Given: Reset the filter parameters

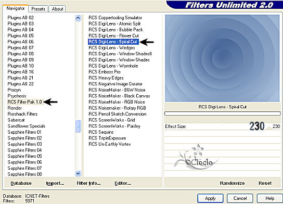Looking at the screenshot, I should [265, 183].
